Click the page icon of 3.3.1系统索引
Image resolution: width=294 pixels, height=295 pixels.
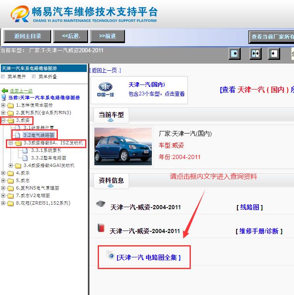pos(25,151)
